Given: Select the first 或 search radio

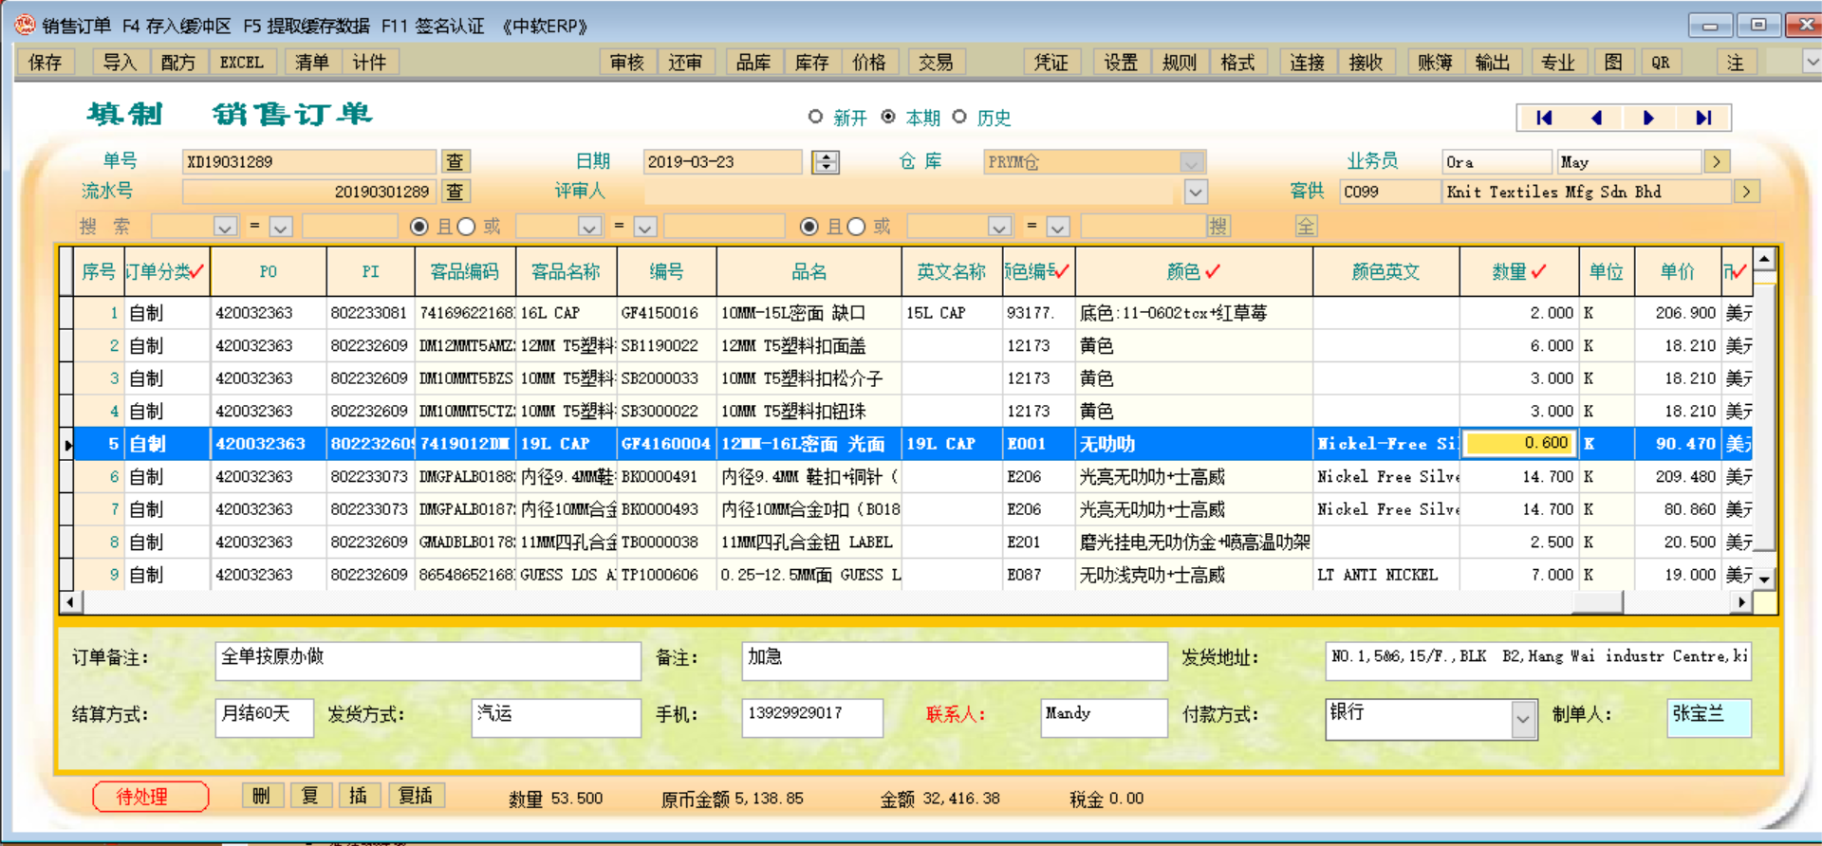Looking at the screenshot, I should (x=466, y=227).
